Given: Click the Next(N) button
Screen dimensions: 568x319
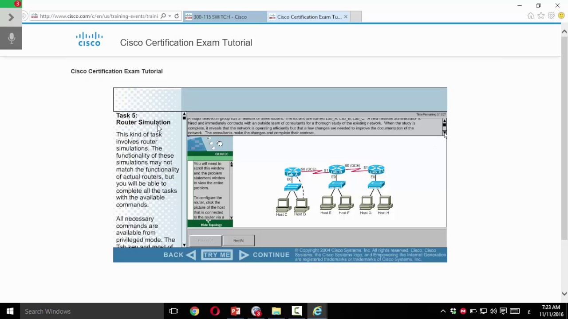Looking at the screenshot, I should 238,241.
